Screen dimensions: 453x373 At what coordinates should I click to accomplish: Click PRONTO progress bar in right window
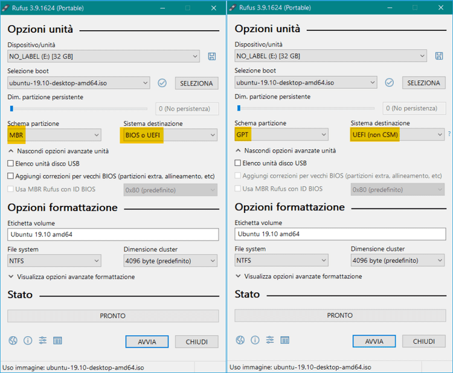pyautogui.click(x=340, y=315)
